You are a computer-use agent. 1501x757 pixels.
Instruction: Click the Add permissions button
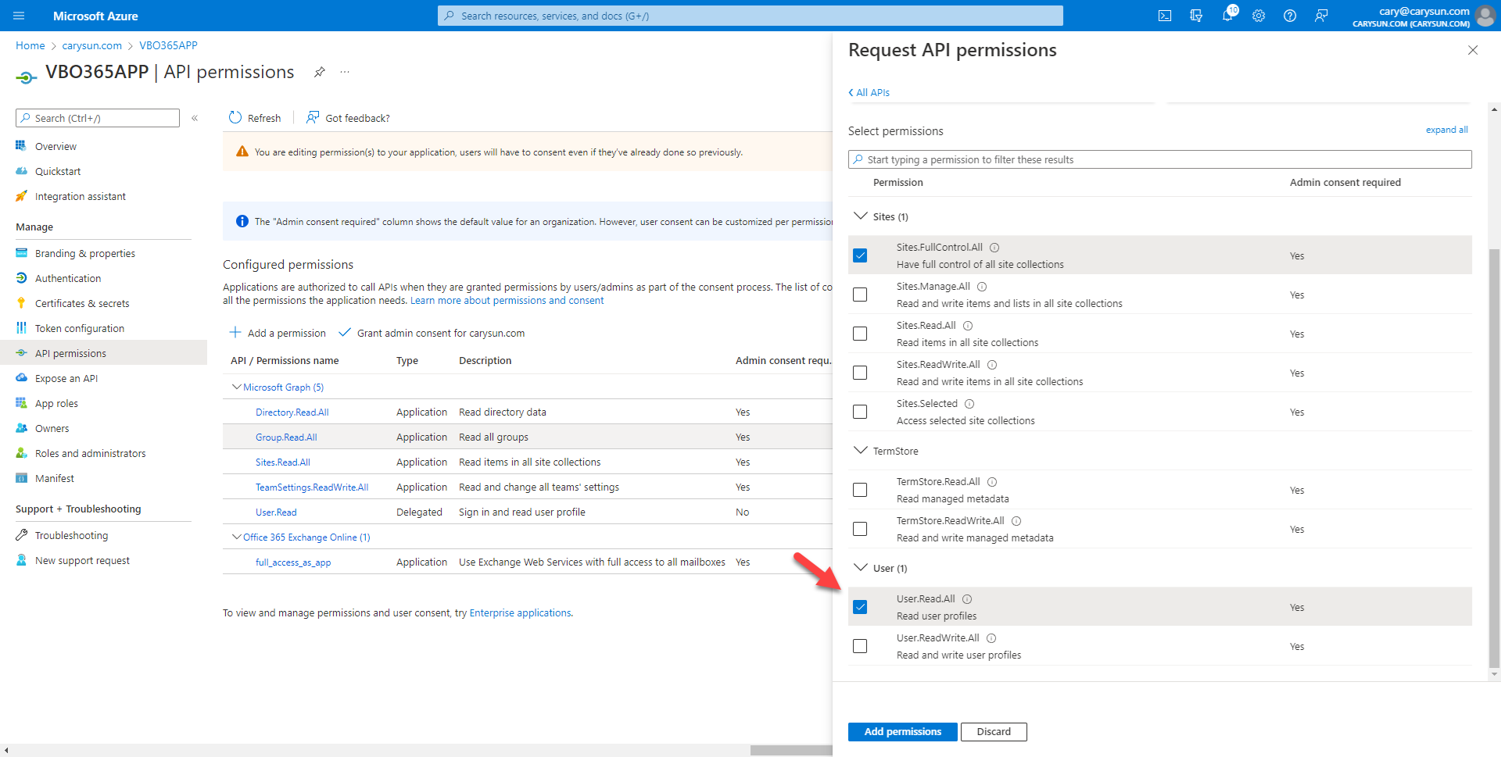coord(902,731)
